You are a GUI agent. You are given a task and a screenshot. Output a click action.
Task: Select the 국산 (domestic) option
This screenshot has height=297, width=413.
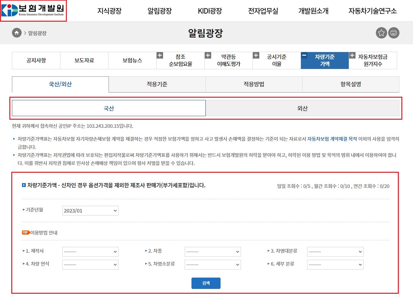click(108, 108)
